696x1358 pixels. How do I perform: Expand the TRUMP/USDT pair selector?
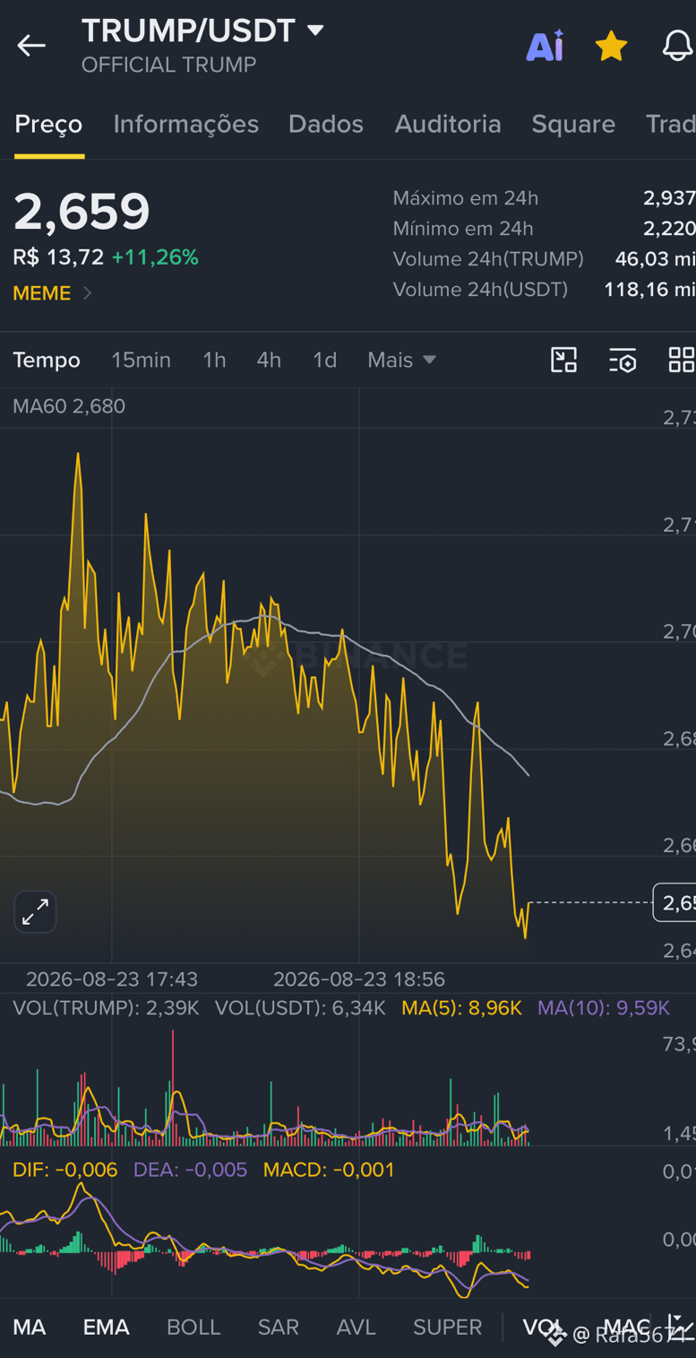(202, 30)
